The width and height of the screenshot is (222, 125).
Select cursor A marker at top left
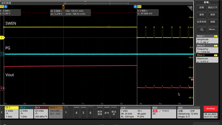click(6, 7)
